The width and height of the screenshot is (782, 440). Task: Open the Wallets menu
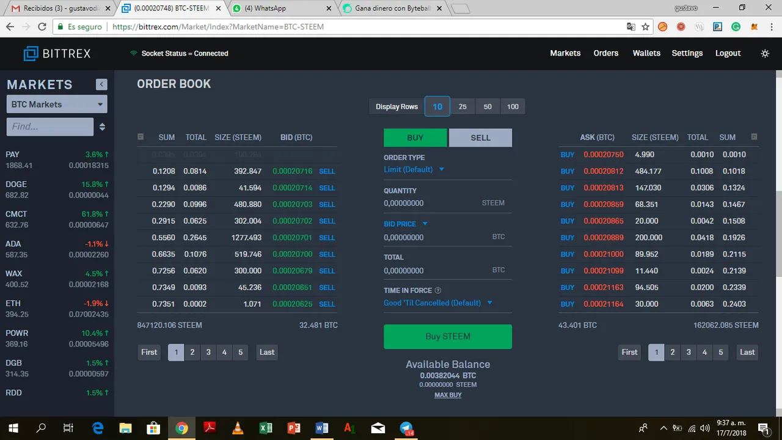pyautogui.click(x=646, y=53)
